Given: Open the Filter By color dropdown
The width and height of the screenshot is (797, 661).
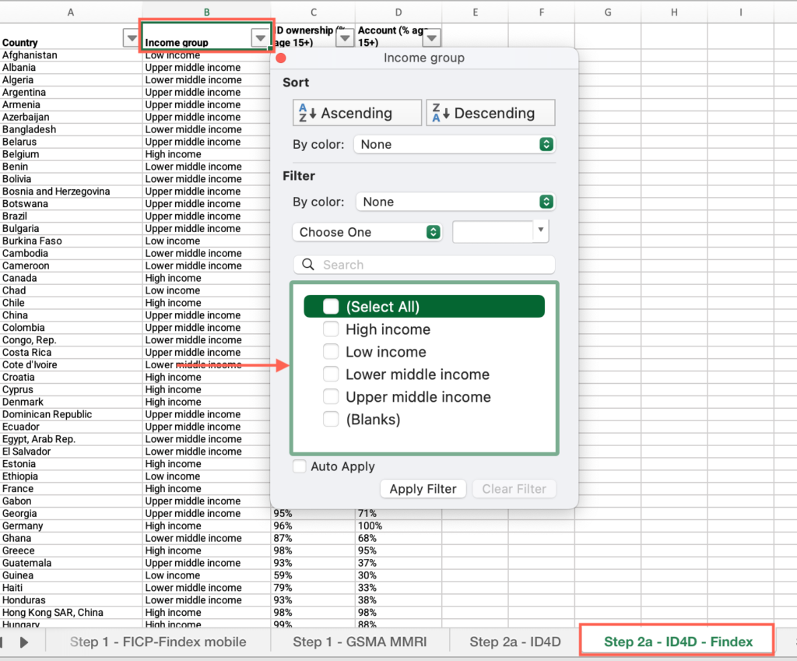Looking at the screenshot, I should pos(455,202).
